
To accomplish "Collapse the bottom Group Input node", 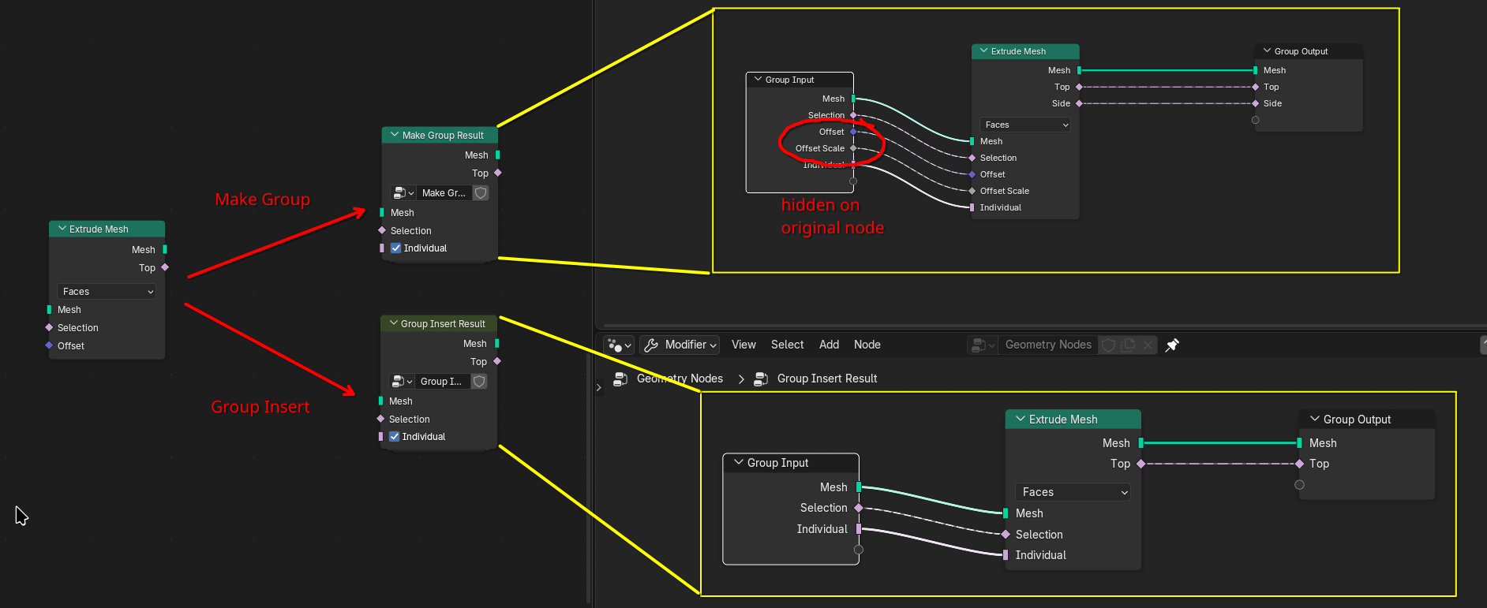I will coord(739,462).
